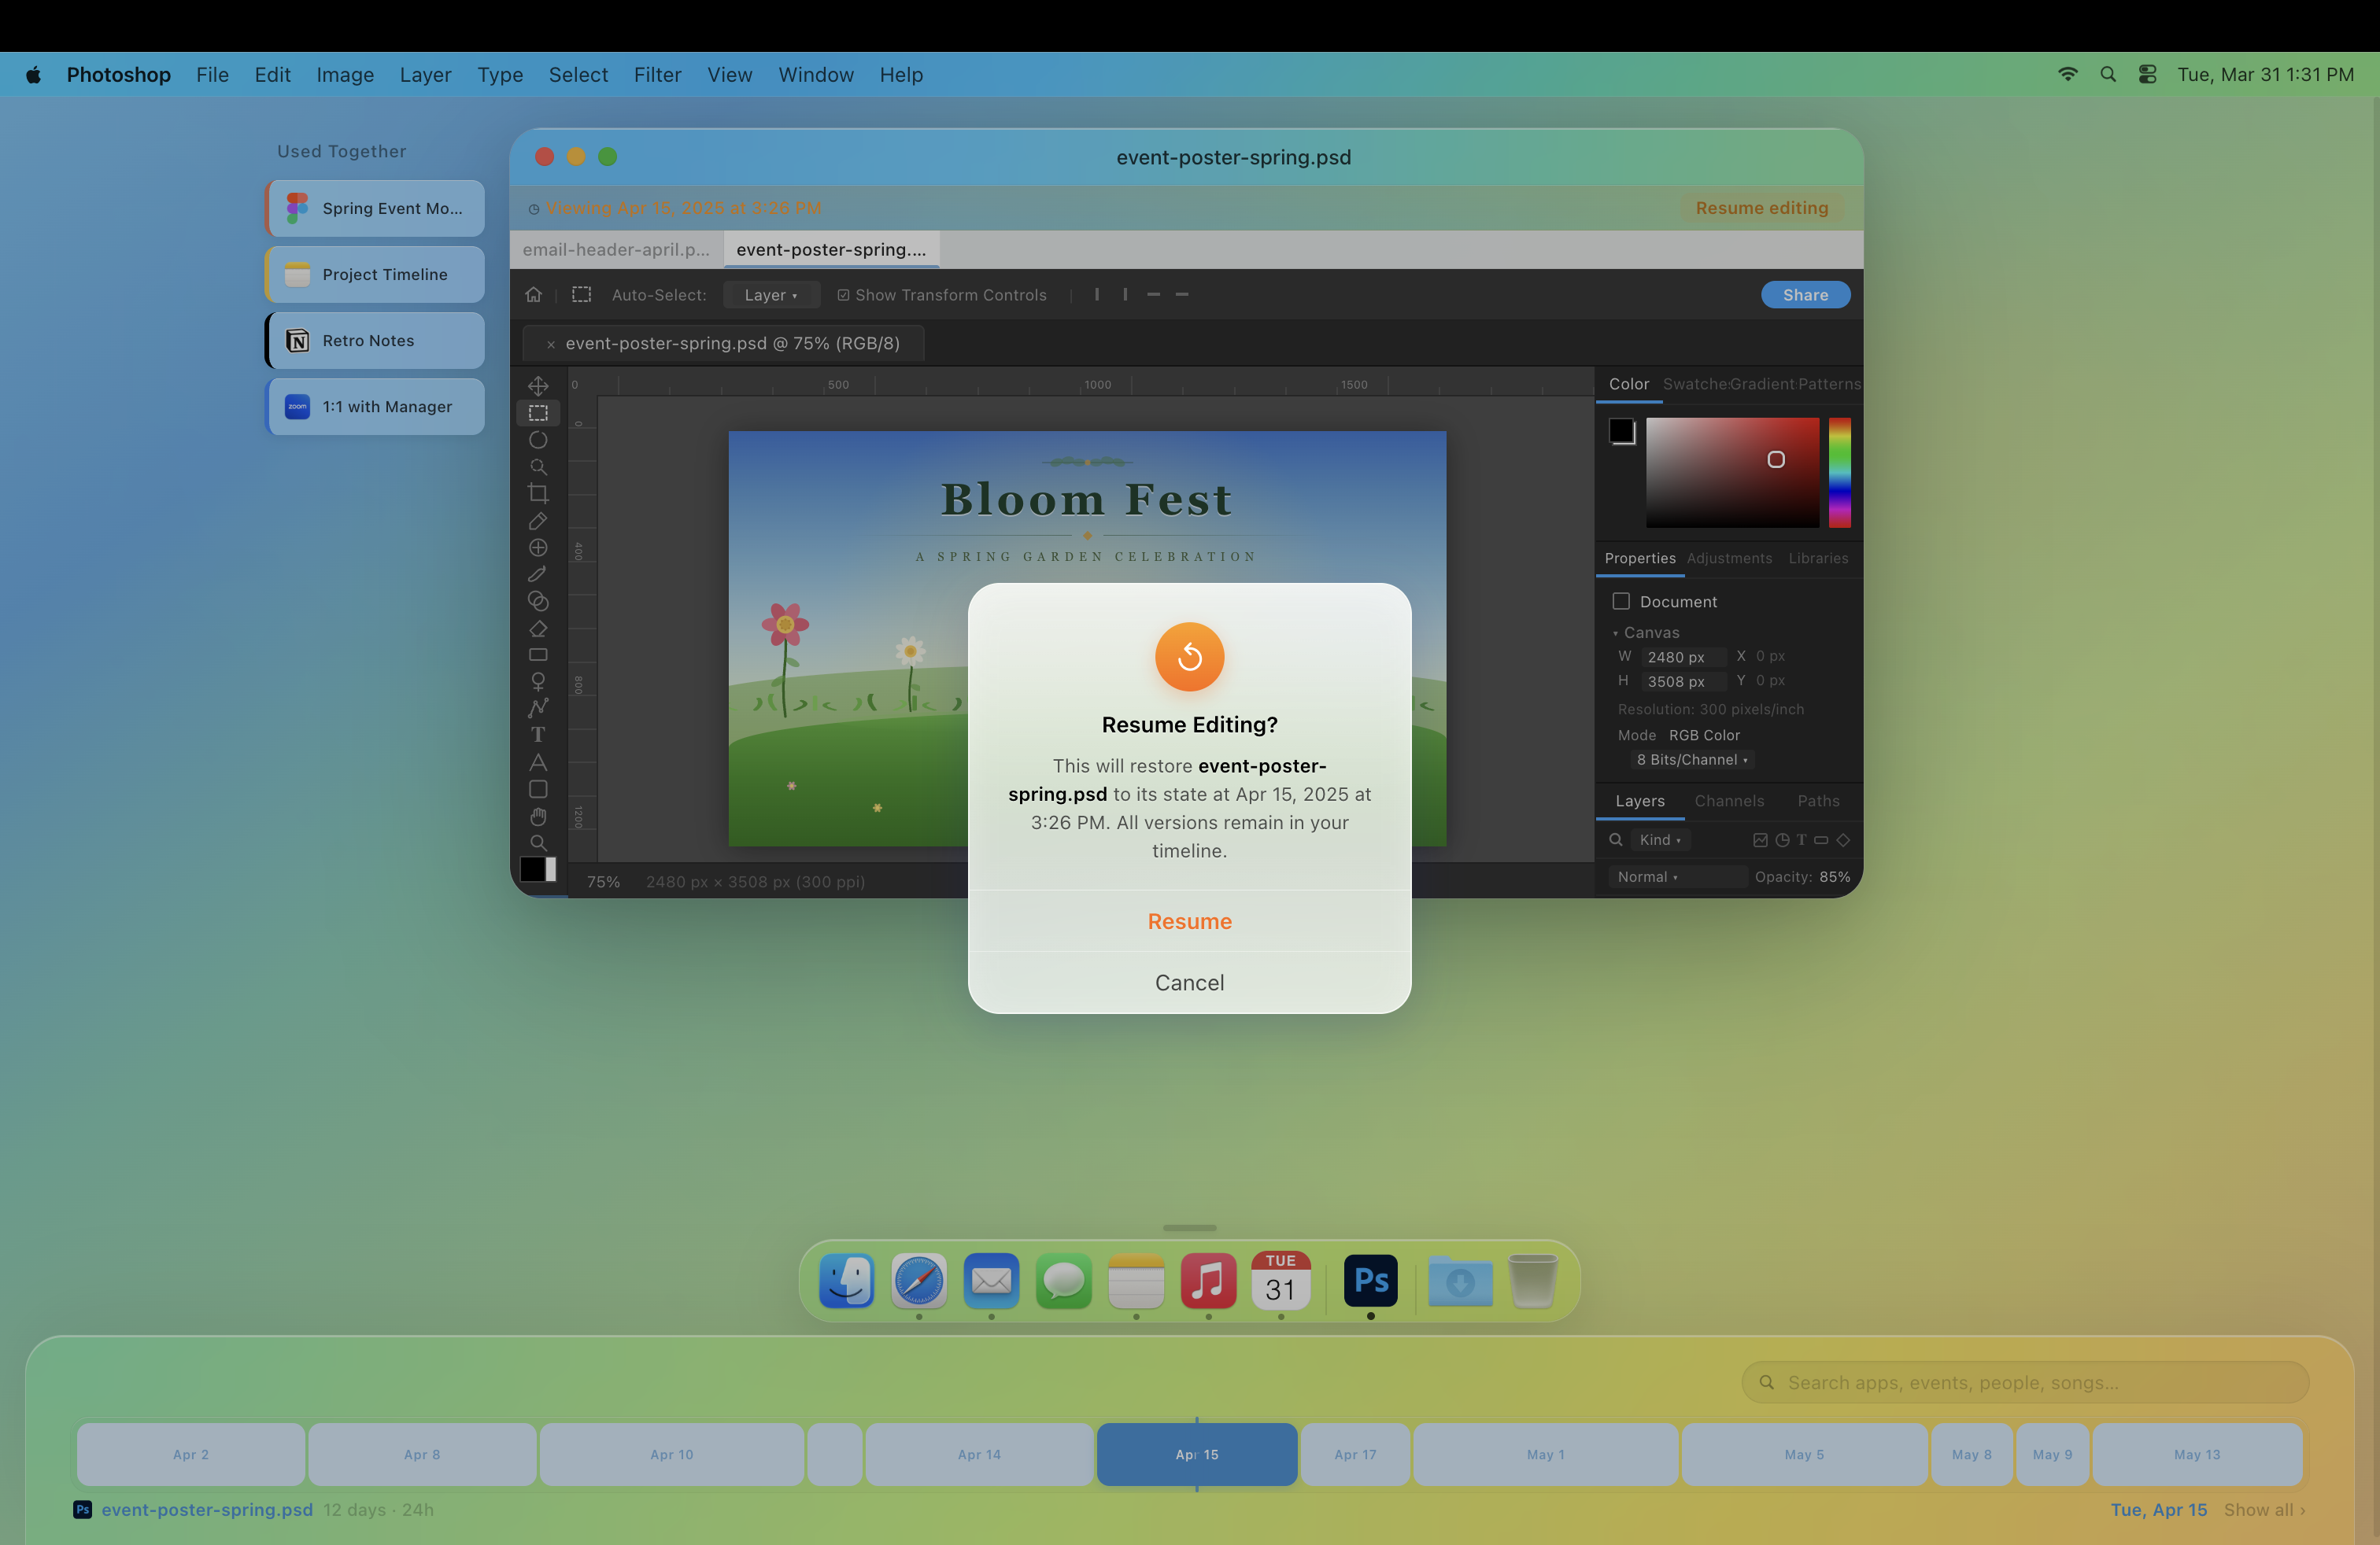This screenshot has width=2380, height=1545.
Task: Switch to the Channels tab
Action: point(1729,801)
